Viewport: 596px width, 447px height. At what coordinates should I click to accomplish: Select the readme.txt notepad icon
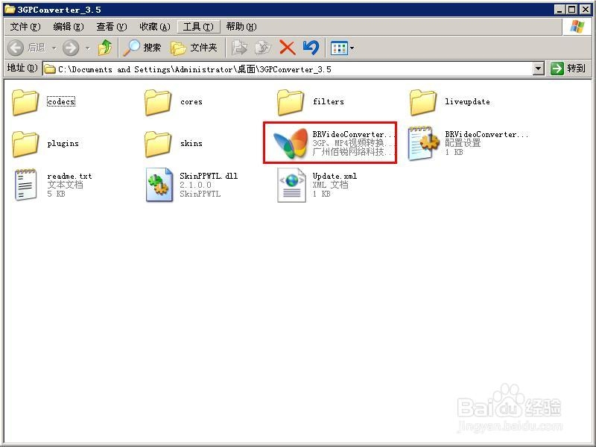pos(25,185)
